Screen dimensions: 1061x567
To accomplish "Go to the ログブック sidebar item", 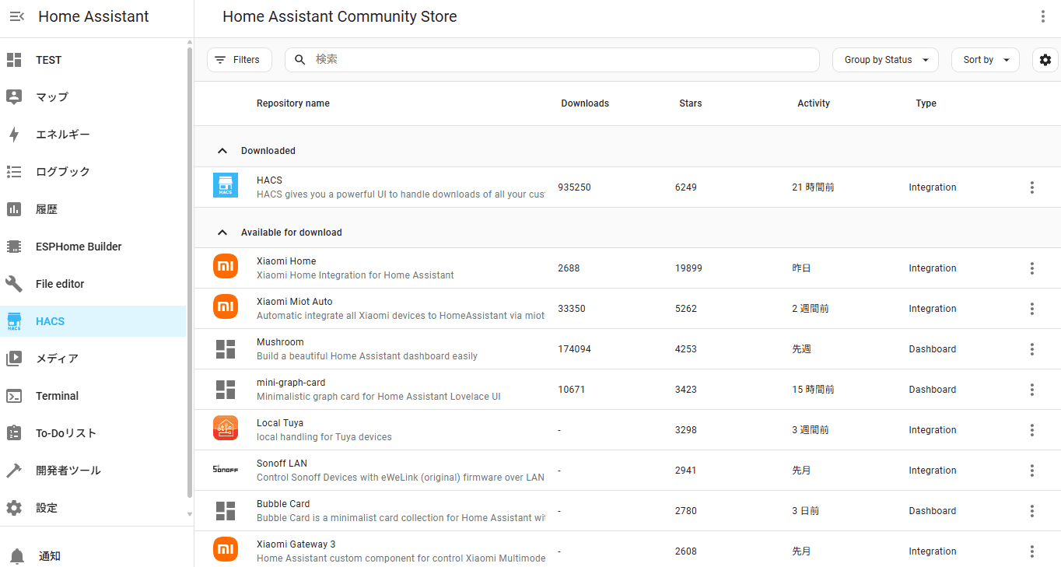I will (93, 172).
